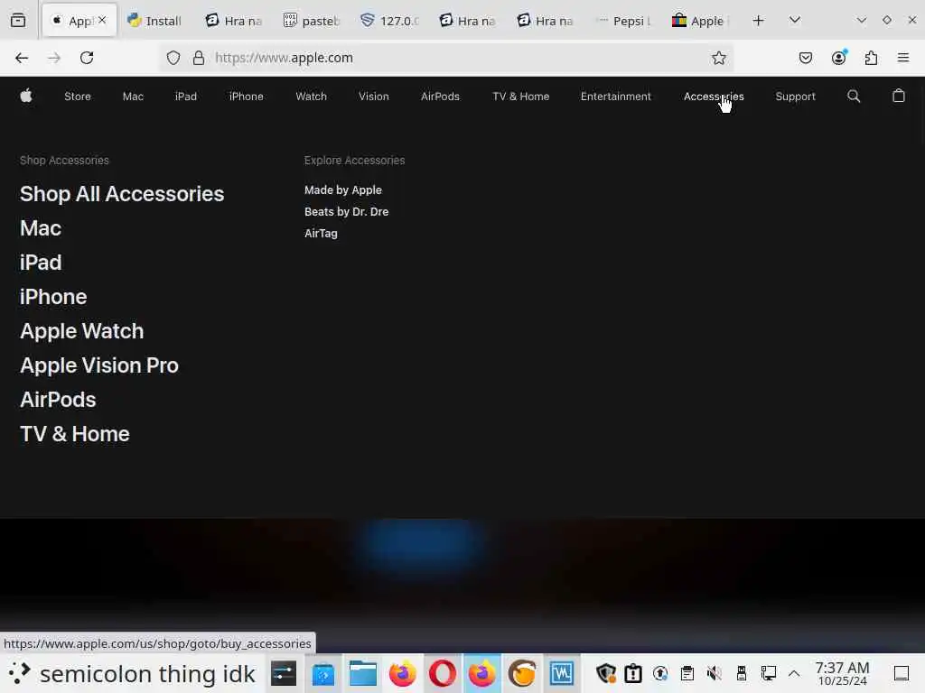Select iPad under Shop Accessories
925x693 pixels.
(41, 263)
